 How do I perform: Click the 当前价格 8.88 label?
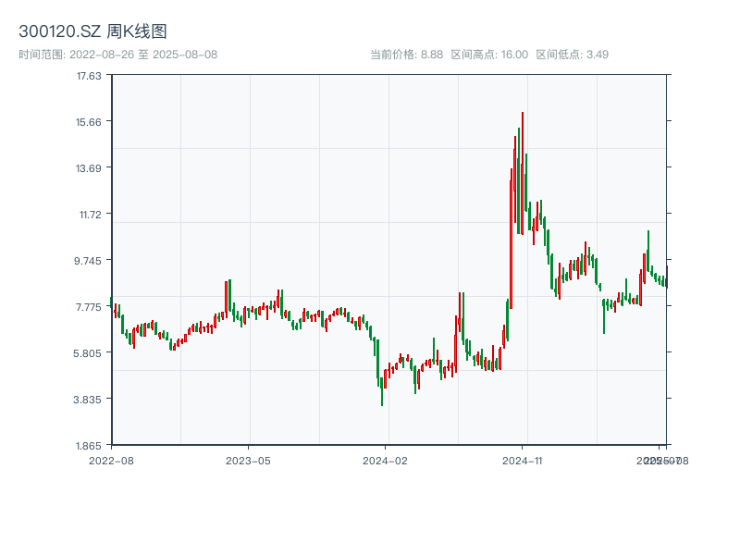(x=406, y=55)
